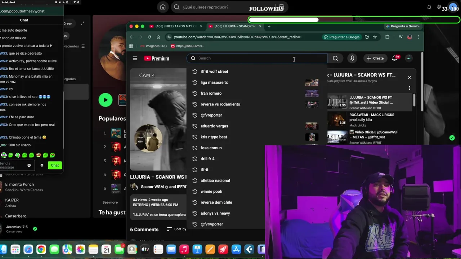Screen dimensions: 461x259
Task: Open Google Chrome from the Dock
Action: (x=41, y=250)
